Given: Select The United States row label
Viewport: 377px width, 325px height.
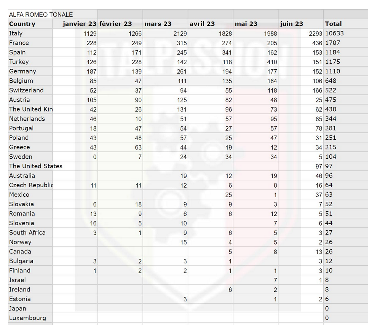Looking at the screenshot, I should (35, 166).
